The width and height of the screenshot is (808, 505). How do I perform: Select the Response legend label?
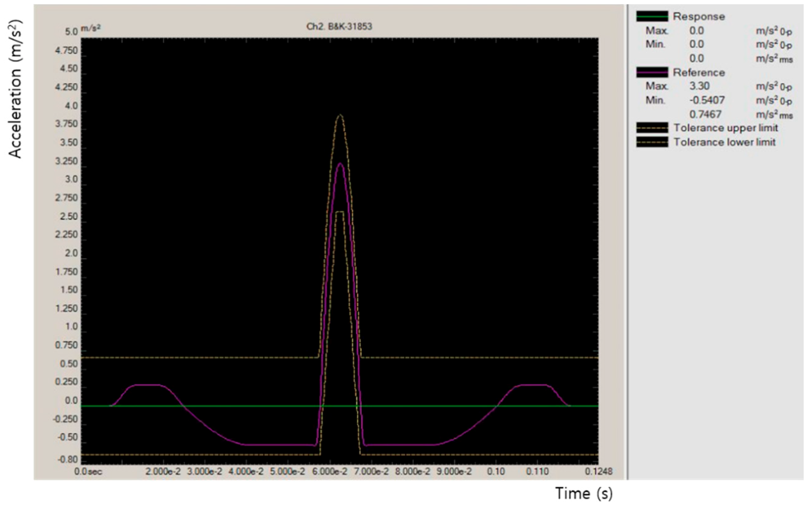point(699,17)
